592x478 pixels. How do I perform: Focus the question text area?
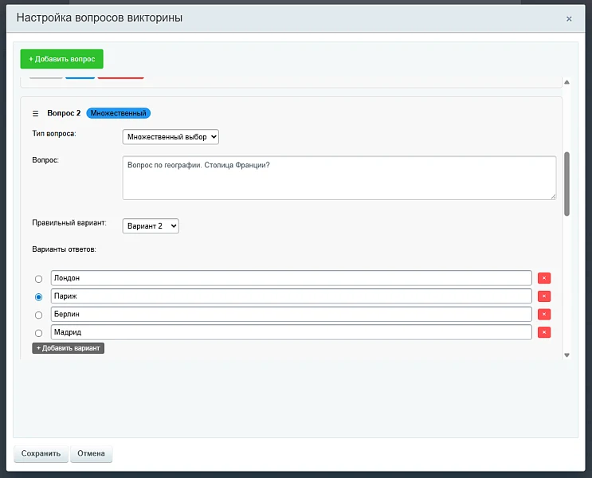339,178
